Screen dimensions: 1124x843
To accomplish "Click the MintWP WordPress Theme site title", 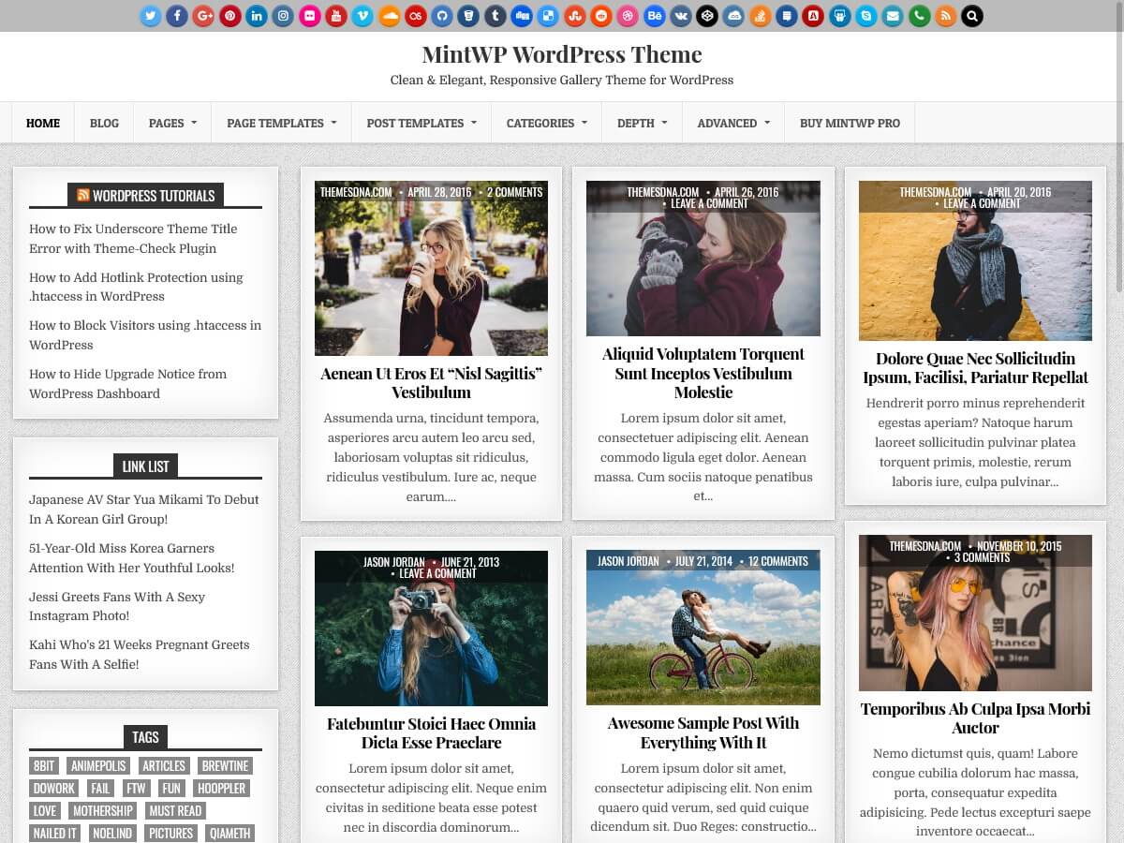I will pyautogui.click(x=562, y=54).
